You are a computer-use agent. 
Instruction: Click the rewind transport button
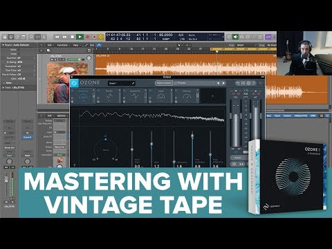(57, 37)
